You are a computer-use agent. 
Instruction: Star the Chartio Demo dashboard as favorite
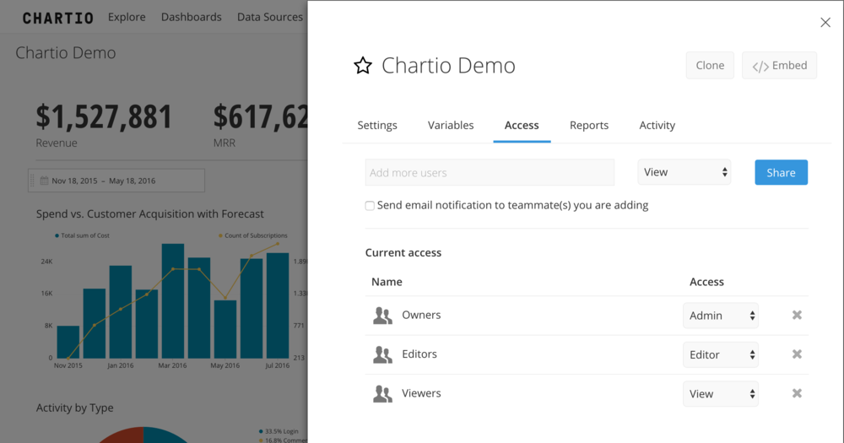363,66
